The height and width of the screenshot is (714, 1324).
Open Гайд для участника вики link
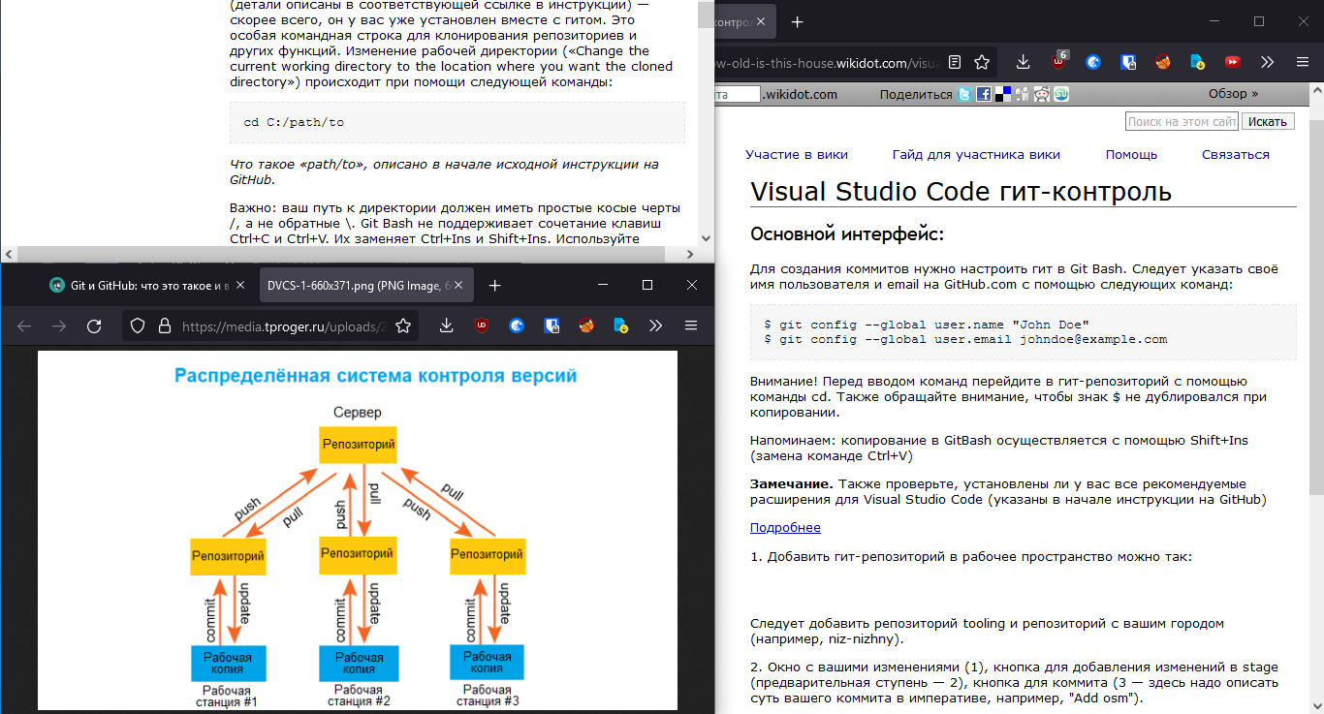click(976, 154)
